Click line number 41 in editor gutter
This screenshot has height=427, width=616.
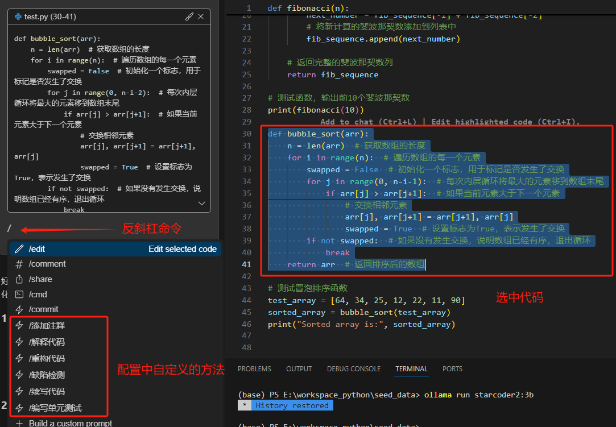tap(246, 264)
